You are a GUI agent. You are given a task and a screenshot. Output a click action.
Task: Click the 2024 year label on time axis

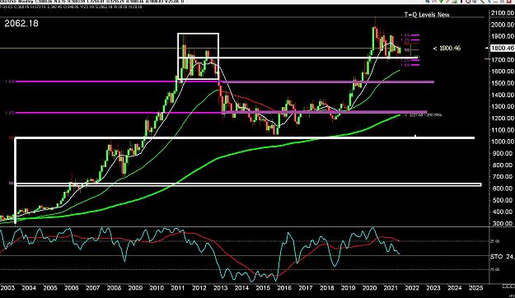click(455, 288)
